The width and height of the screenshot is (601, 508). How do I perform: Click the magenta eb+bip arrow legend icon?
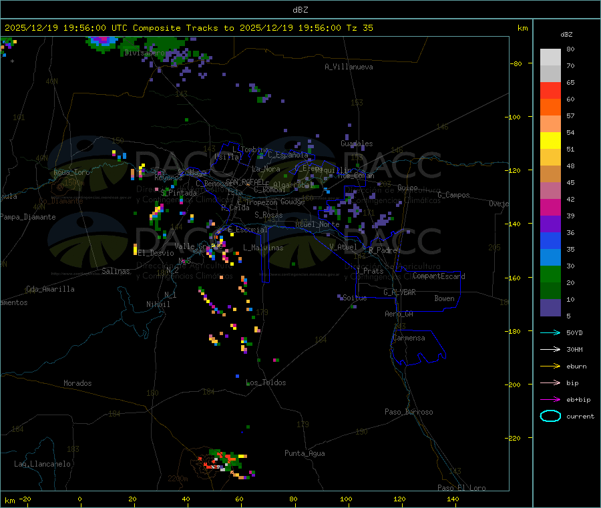pyautogui.click(x=550, y=399)
